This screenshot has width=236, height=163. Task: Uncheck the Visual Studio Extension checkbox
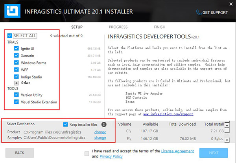coord(17,102)
